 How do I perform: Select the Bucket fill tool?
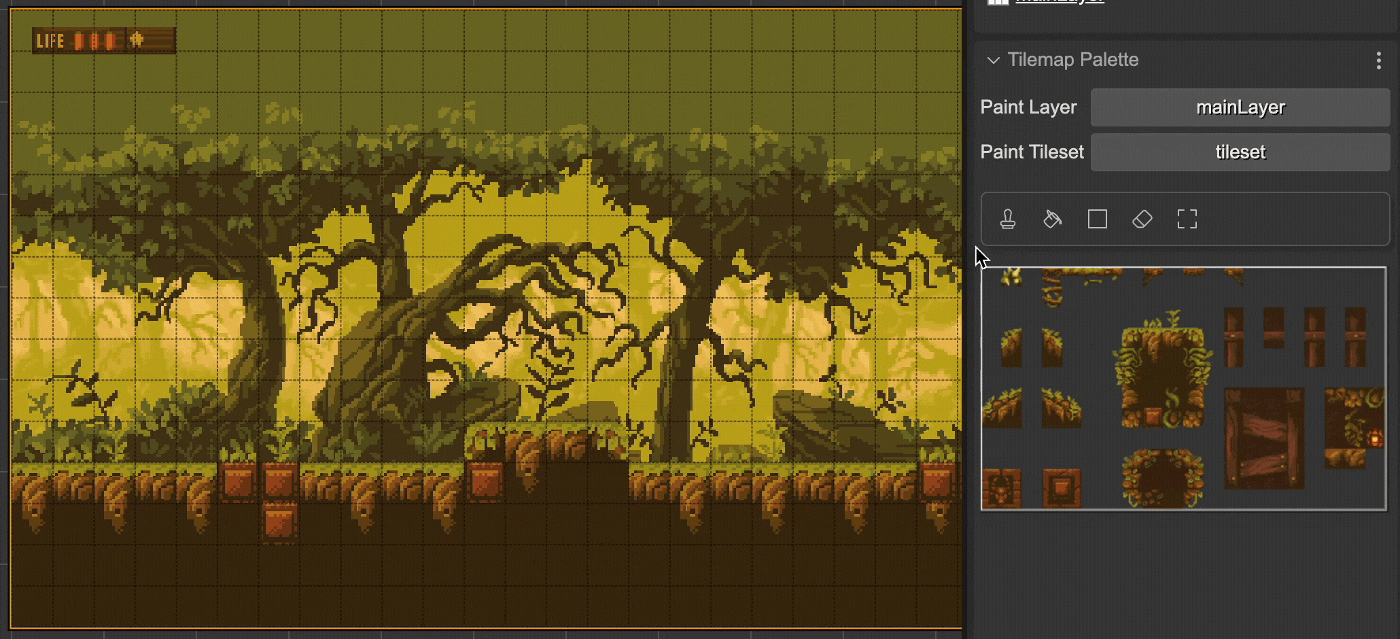click(1052, 219)
